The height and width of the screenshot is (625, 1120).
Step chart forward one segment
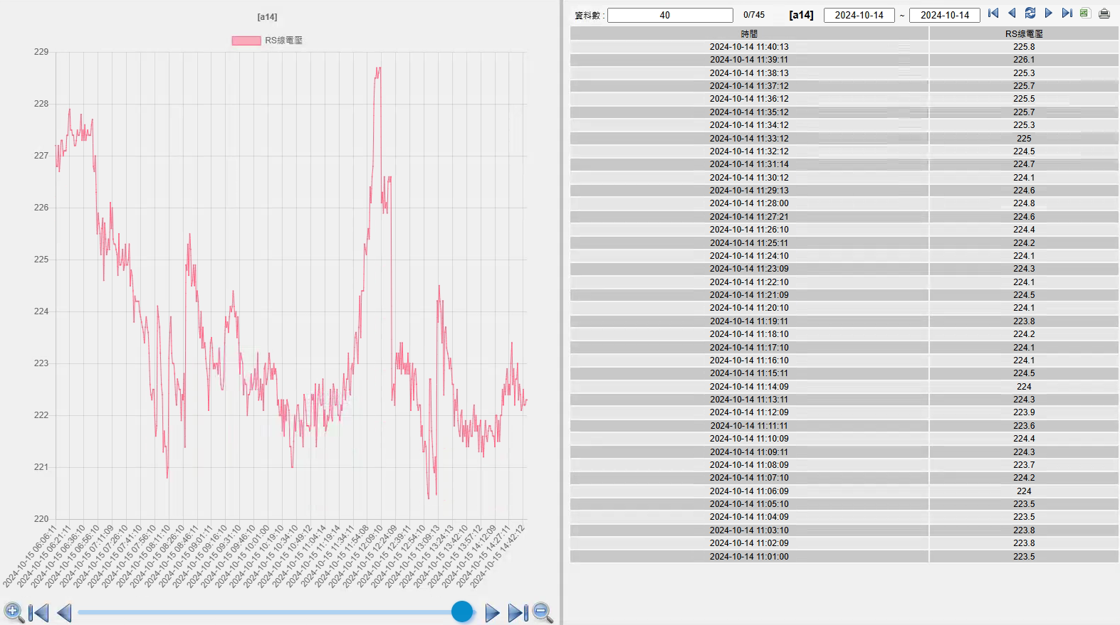click(x=491, y=612)
